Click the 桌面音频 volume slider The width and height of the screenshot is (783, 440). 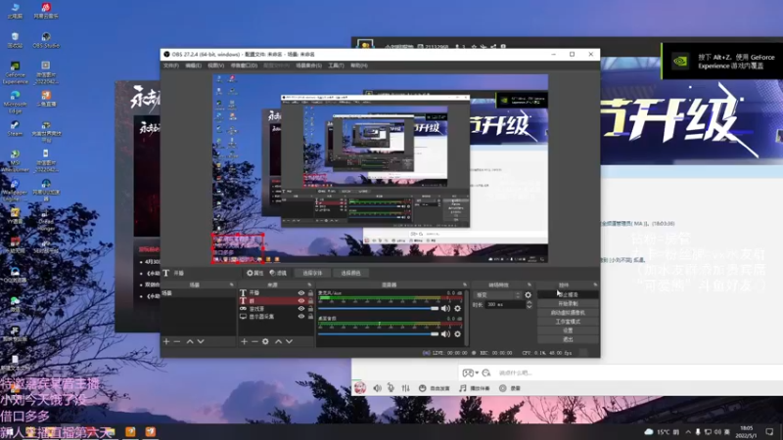coord(378,333)
